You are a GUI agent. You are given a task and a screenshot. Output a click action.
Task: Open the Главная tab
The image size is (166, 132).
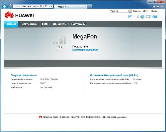pos(11,24)
